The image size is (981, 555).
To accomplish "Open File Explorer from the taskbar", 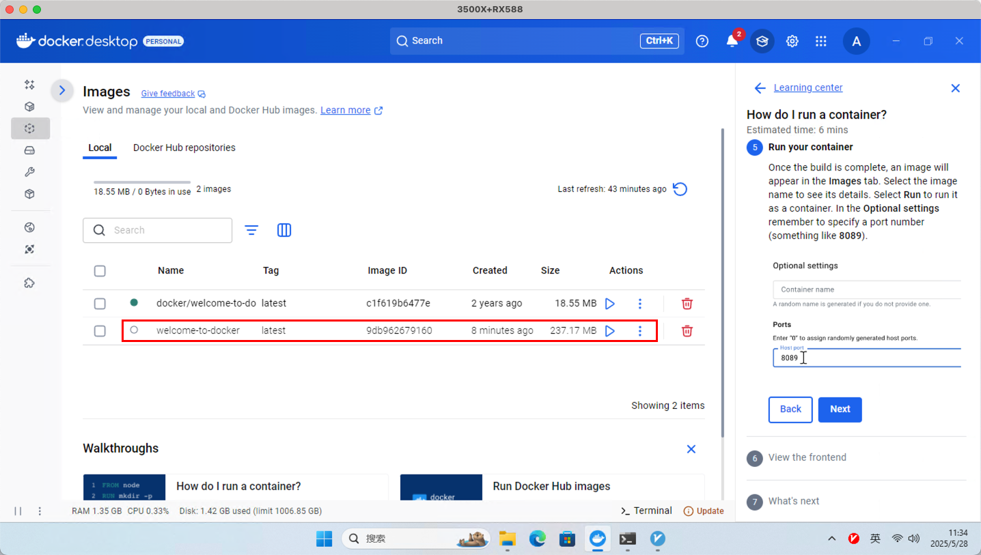I will [x=507, y=539].
